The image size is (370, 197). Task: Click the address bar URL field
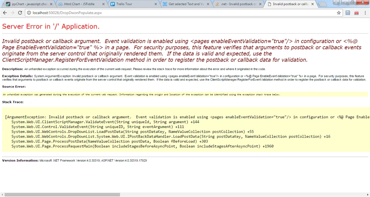[182, 13]
